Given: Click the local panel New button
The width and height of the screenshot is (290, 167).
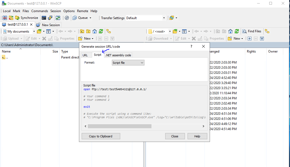Looking at the screenshot, I should click(86, 39).
